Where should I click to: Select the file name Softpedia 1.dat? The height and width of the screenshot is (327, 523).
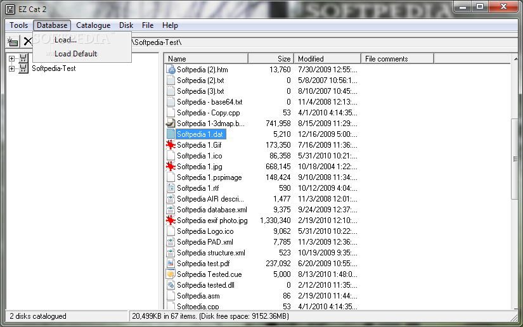(200, 134)
